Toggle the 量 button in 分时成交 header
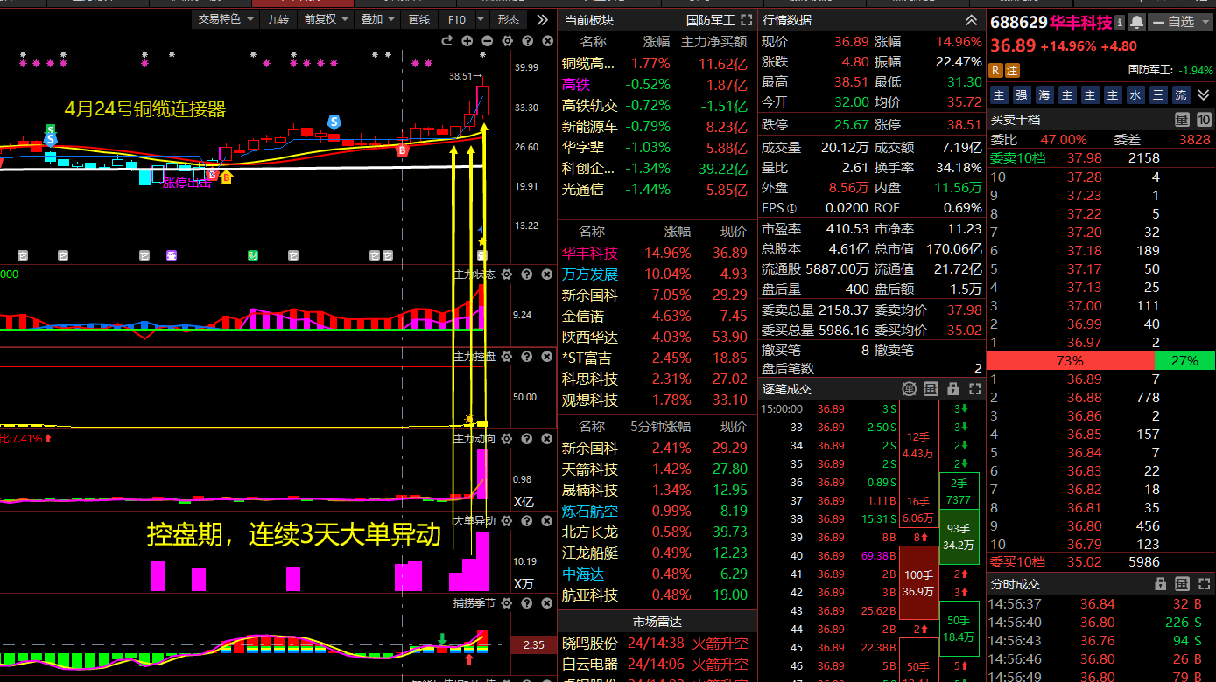 1182,584
